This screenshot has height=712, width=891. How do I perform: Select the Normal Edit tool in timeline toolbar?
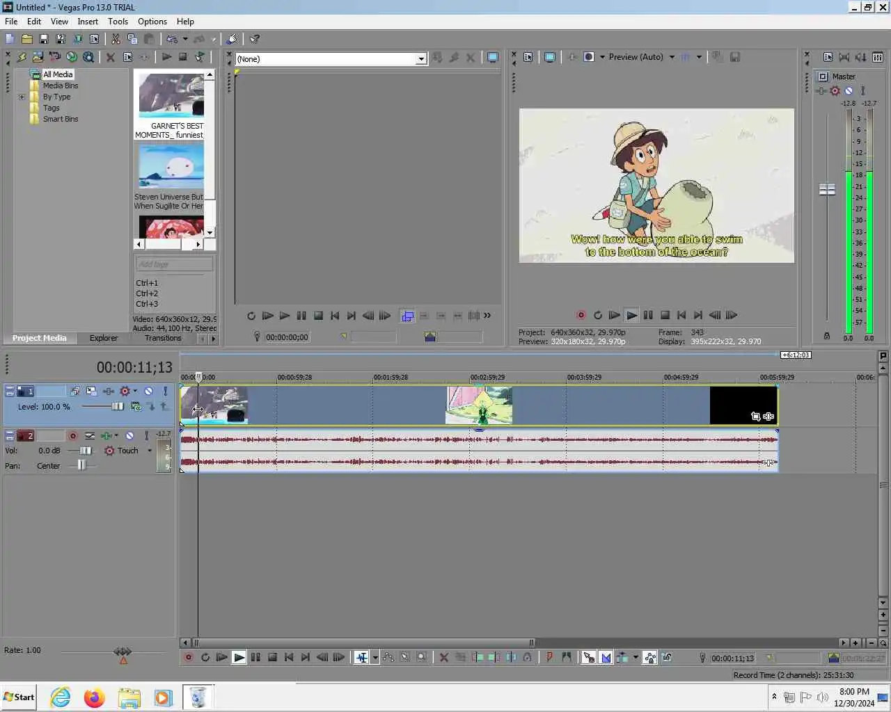361,657
